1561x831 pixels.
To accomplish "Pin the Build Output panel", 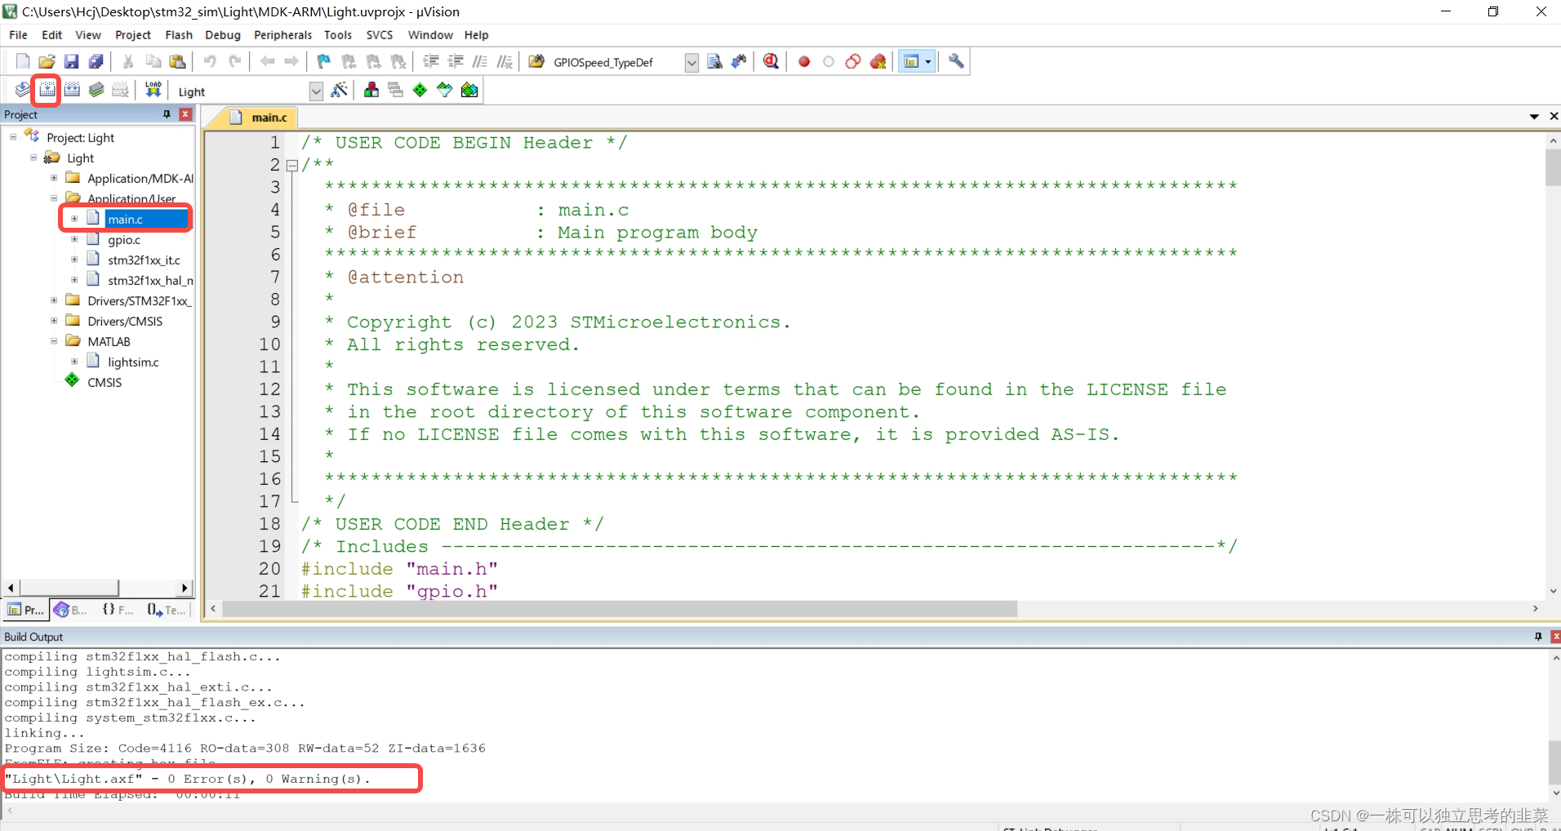I will (1538, 637).
